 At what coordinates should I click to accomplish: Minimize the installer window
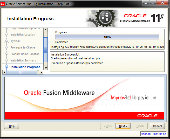pyautogui.click(x=146, y=3)
